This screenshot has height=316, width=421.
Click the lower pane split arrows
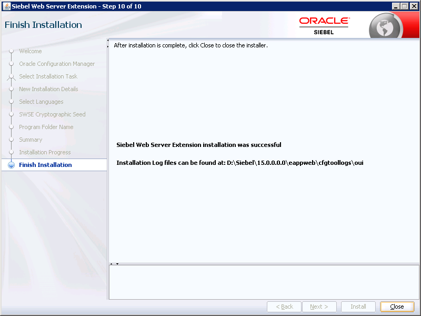click(114, 264)
